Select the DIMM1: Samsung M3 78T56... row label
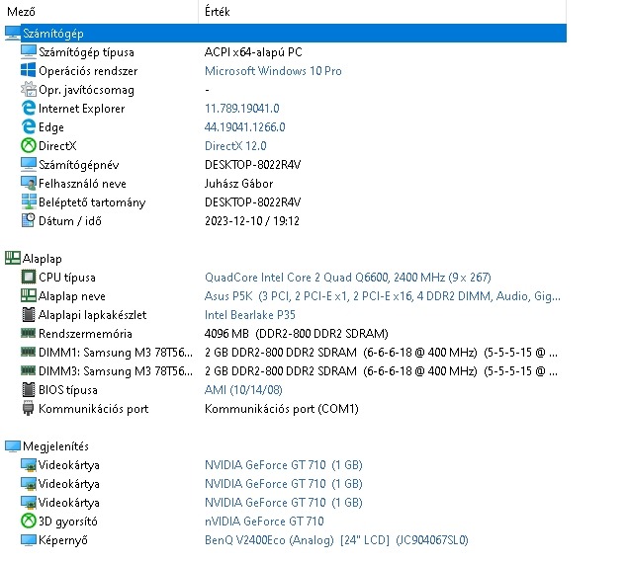The height and width of the screenshot is (563, 628). [x=116, y=353]
